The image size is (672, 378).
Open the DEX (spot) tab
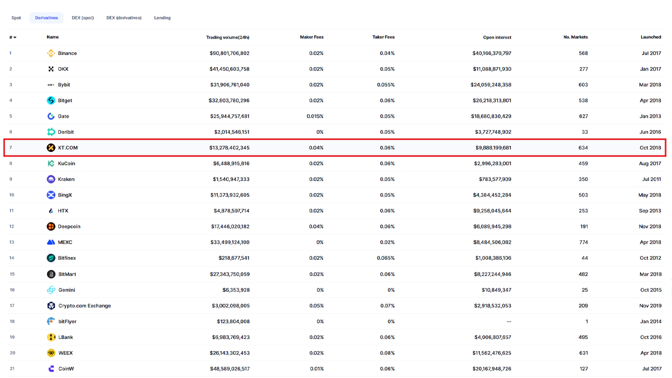point(83,18)
